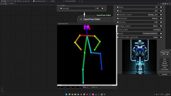Decrease the denoise value
This screenshot has height=96, width=171.
[x=118, y=22]
